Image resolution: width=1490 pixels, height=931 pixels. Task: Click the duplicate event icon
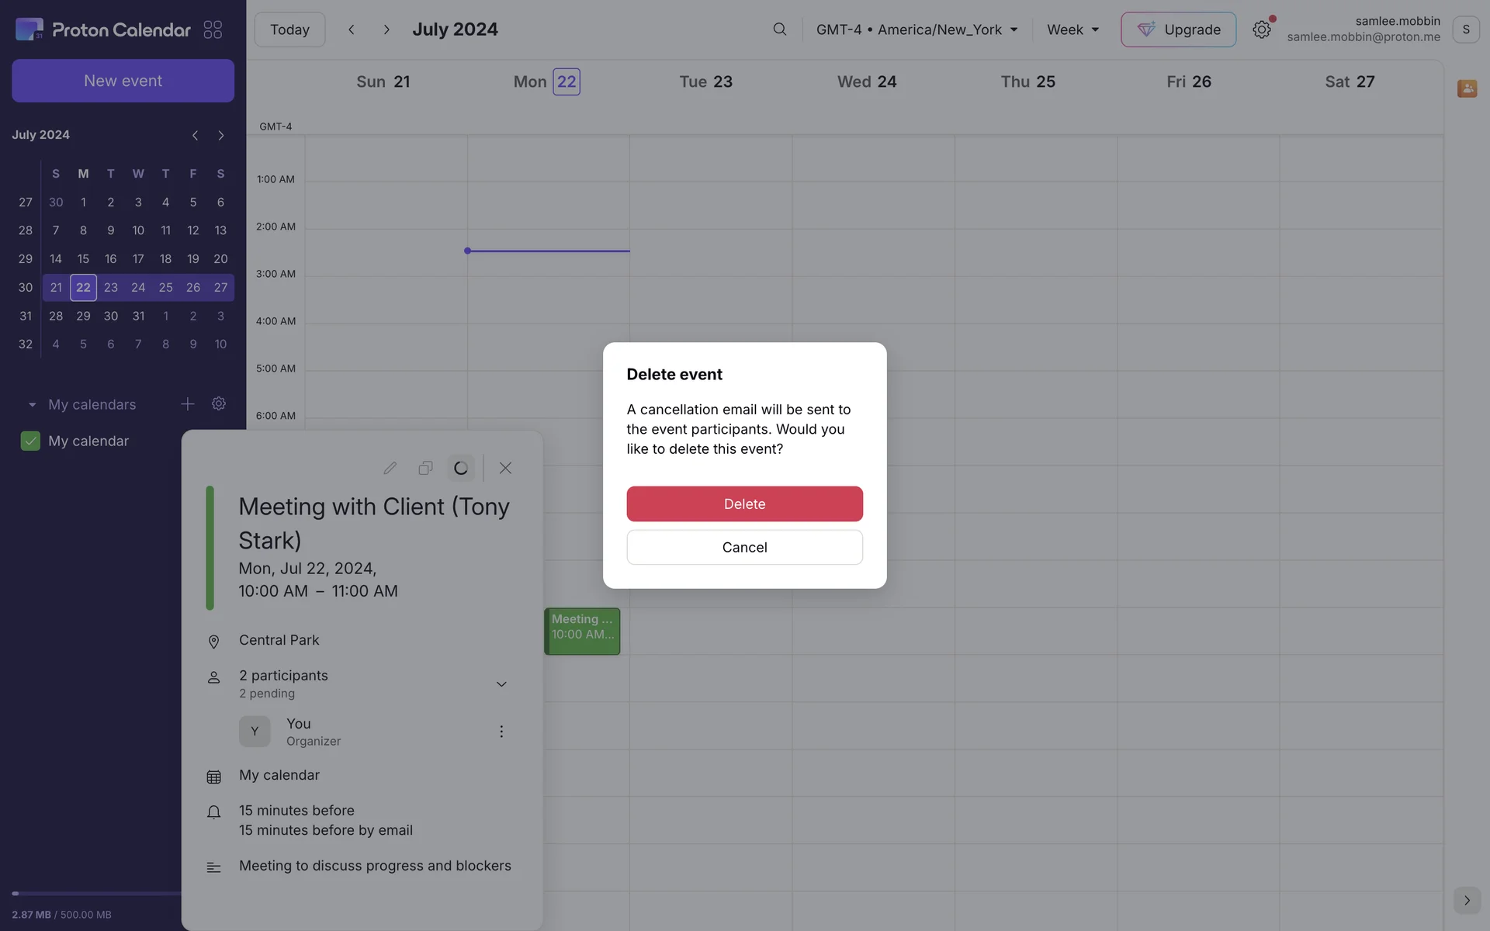pos(425,468)
